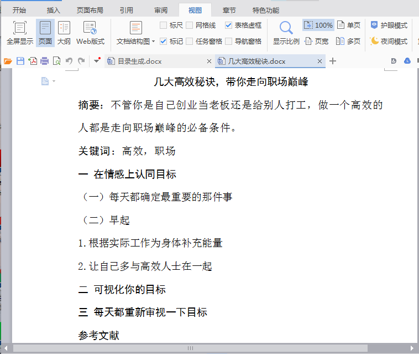Open the Review ribbon tab
Image resolution: width=419 pixels, height=354 pixels.
[161, 10]
